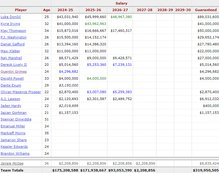The image size is (219, 173).
Task: Select Jazian Gortman link
Action: [x=14, y=113]
